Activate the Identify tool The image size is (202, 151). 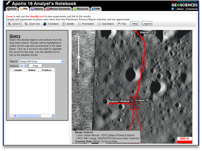68,24
